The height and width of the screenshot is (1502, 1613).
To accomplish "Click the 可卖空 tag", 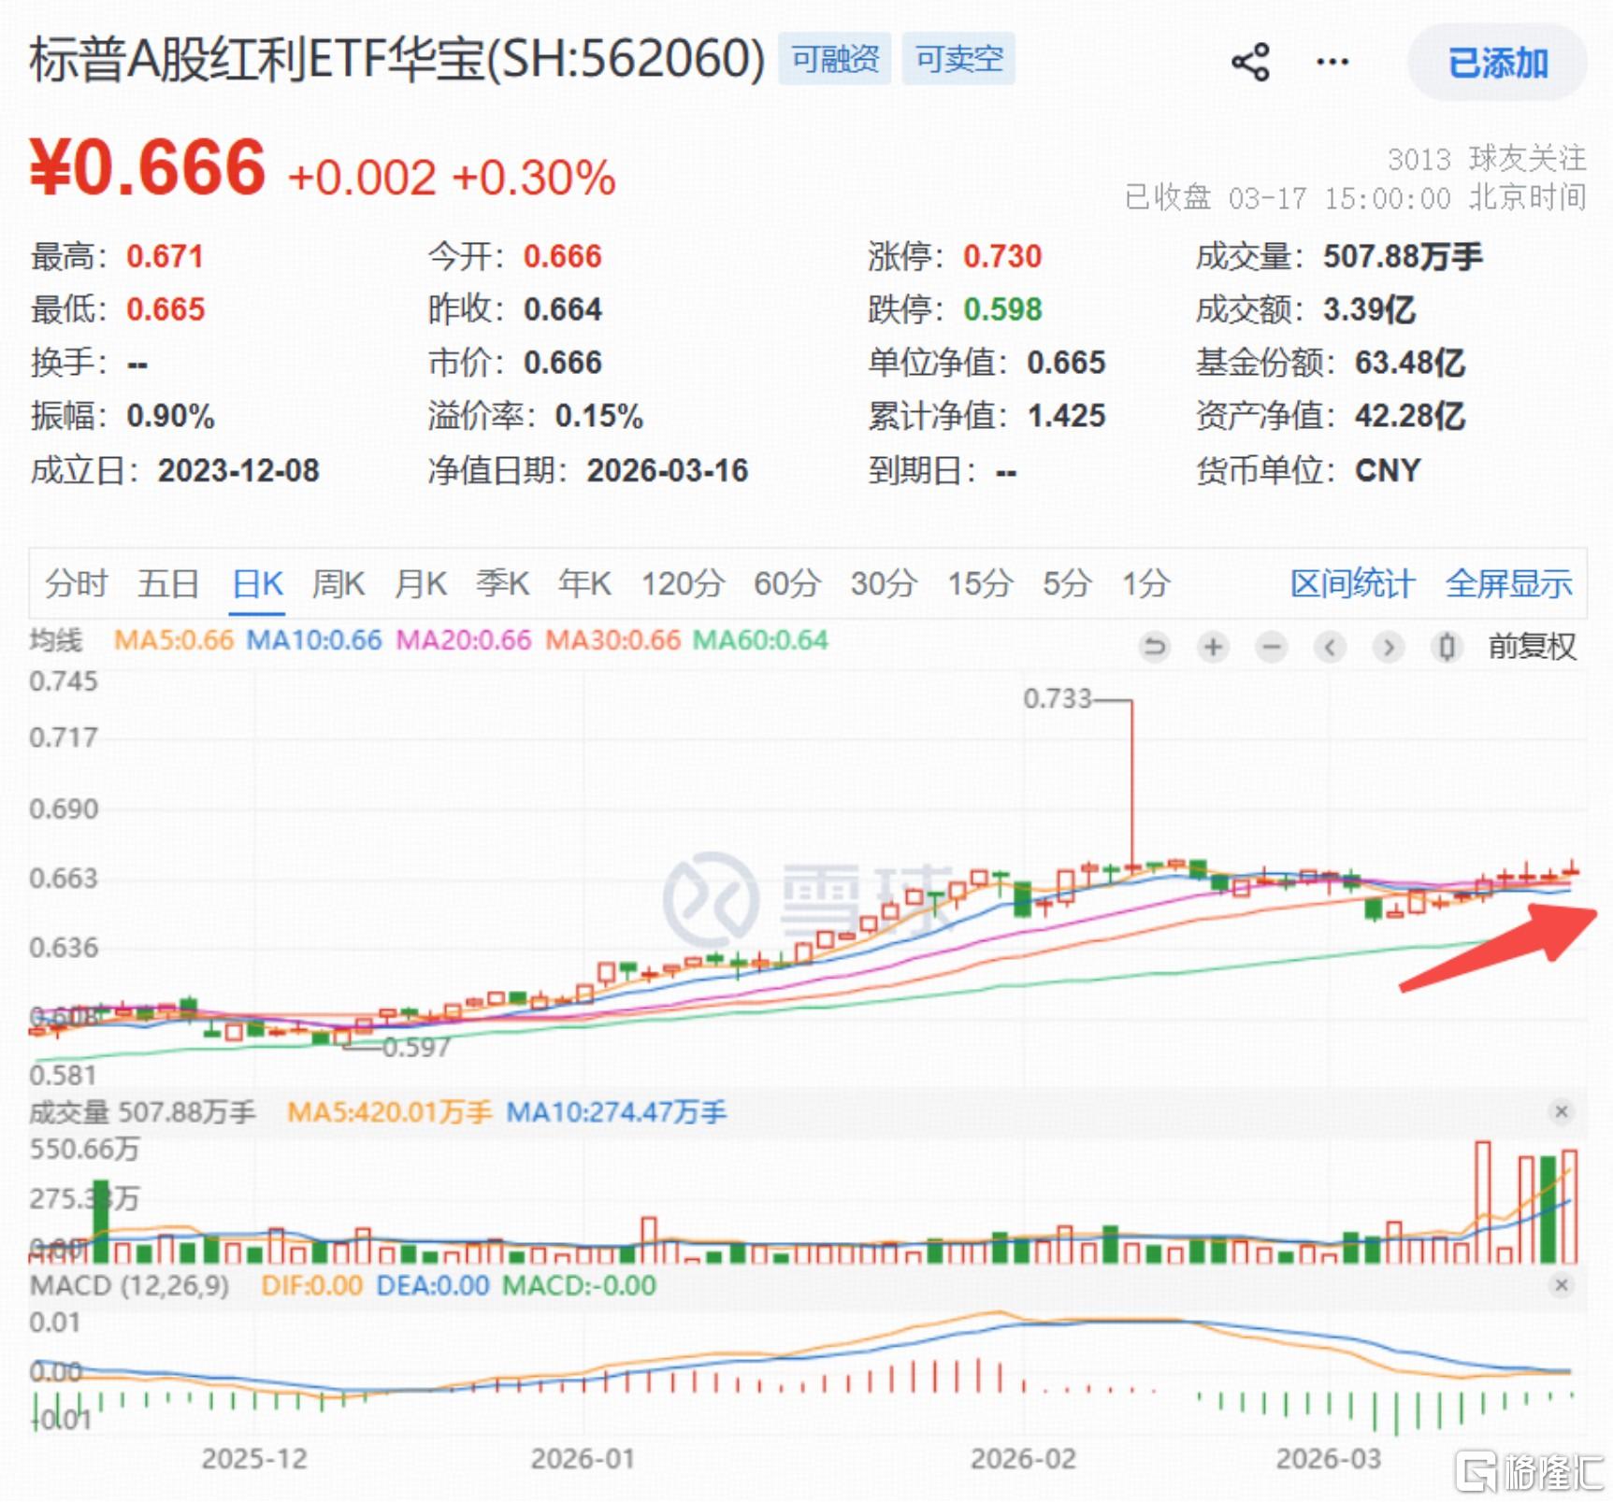I will coord(958,59).
